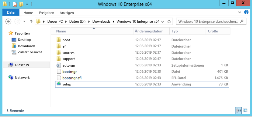
Task: Click the 'EFI-Datei' type text
Action: tap(179, 78)
